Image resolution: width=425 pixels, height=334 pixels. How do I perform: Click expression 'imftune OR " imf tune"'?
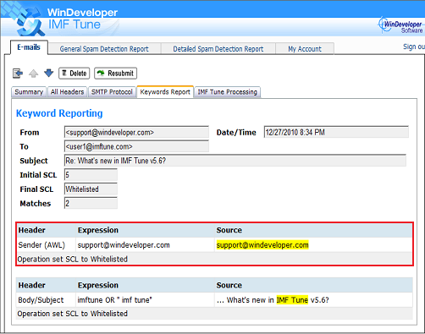115,300
